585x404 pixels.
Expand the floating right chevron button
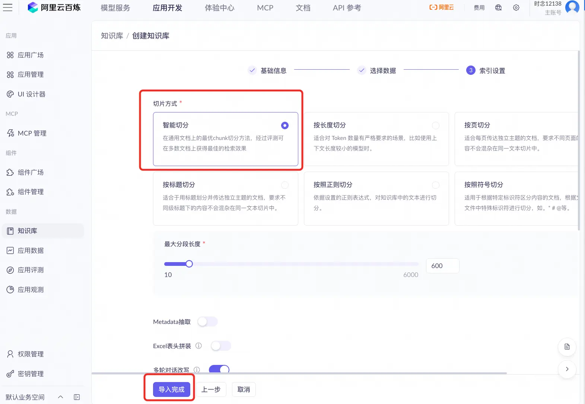click(567, 369)
